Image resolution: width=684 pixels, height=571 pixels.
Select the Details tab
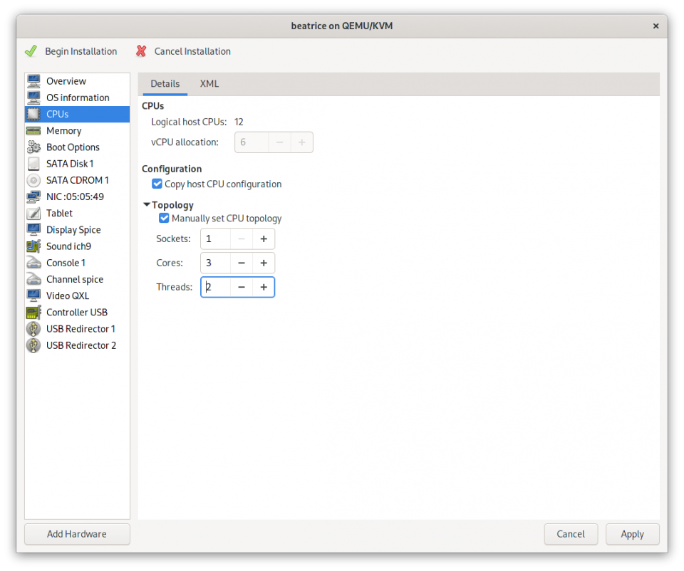point(164,83)
